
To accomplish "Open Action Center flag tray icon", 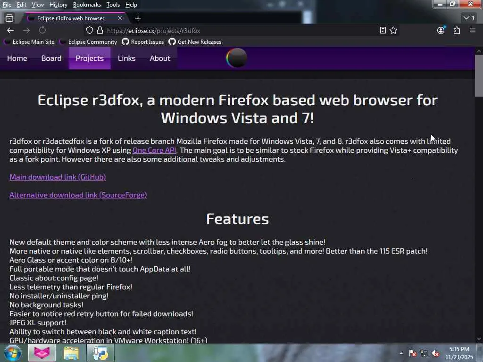I will (413, 353).
